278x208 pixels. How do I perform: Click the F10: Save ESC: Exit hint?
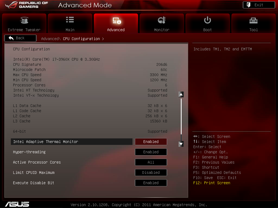click(215, 178)
